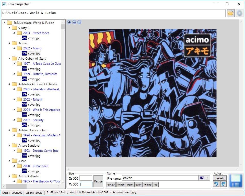Click the Acimo album cover image preview

point(153,93)
